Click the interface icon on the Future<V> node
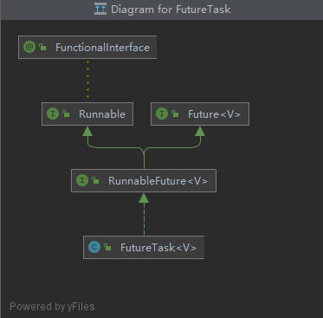 [162, 114]
